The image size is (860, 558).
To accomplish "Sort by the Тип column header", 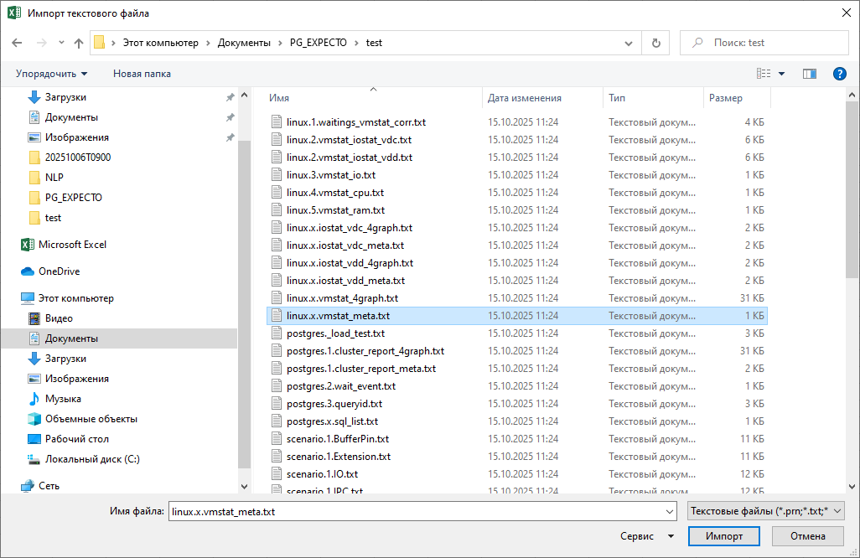I will (616, 97).
